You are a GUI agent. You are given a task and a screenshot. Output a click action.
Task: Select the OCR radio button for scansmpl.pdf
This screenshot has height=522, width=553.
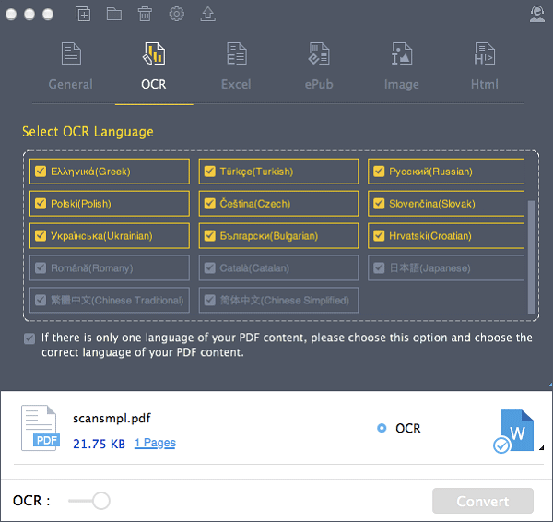(382, 428)
